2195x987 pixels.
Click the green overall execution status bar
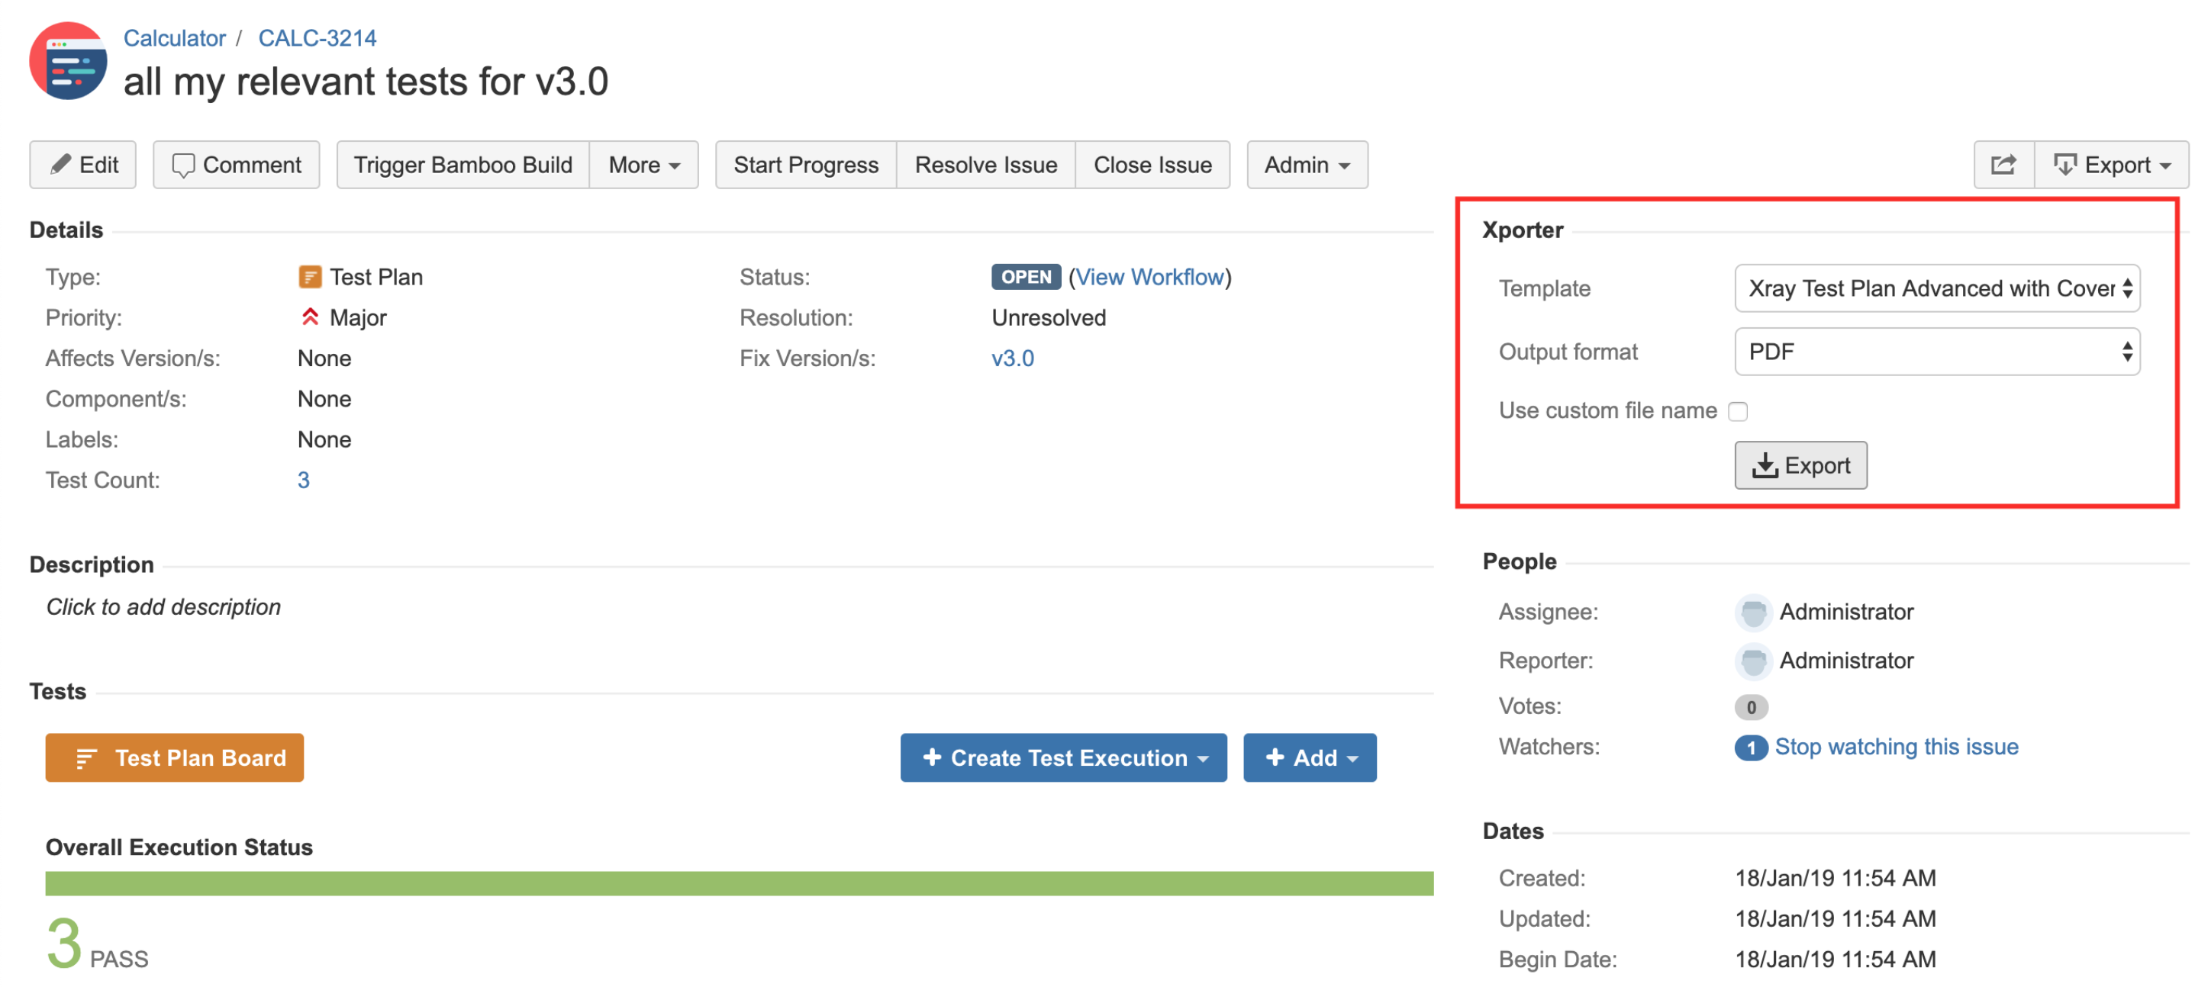tap(739, 883)
